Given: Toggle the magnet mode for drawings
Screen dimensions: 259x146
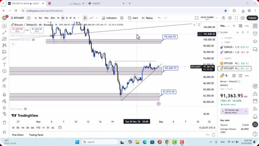Looking at the screenshot, I should click(4, 95).
